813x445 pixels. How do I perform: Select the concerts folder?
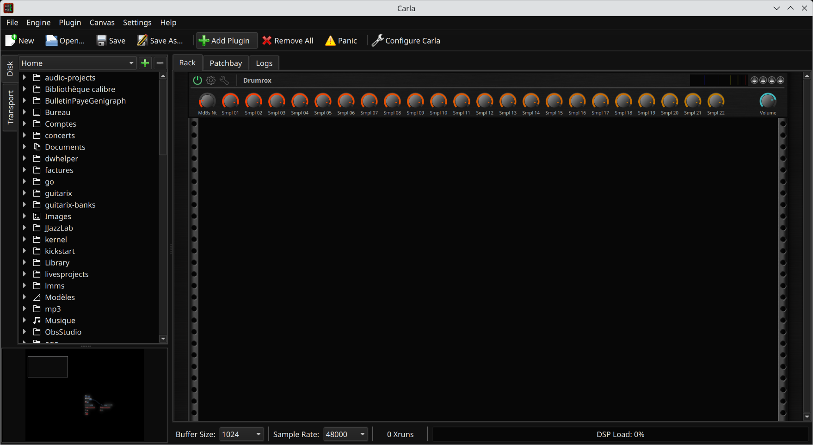(x=60, y=136)
